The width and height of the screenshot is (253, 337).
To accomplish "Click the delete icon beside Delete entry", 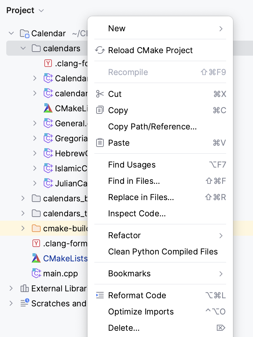I will click(x=221, y=328).
